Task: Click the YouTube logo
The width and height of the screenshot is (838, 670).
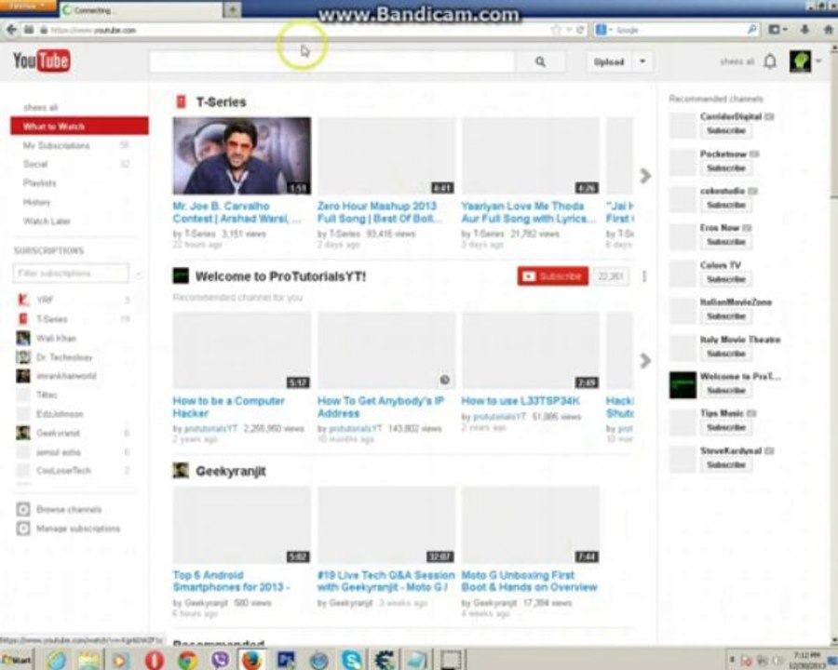Action: pos(42,60)
